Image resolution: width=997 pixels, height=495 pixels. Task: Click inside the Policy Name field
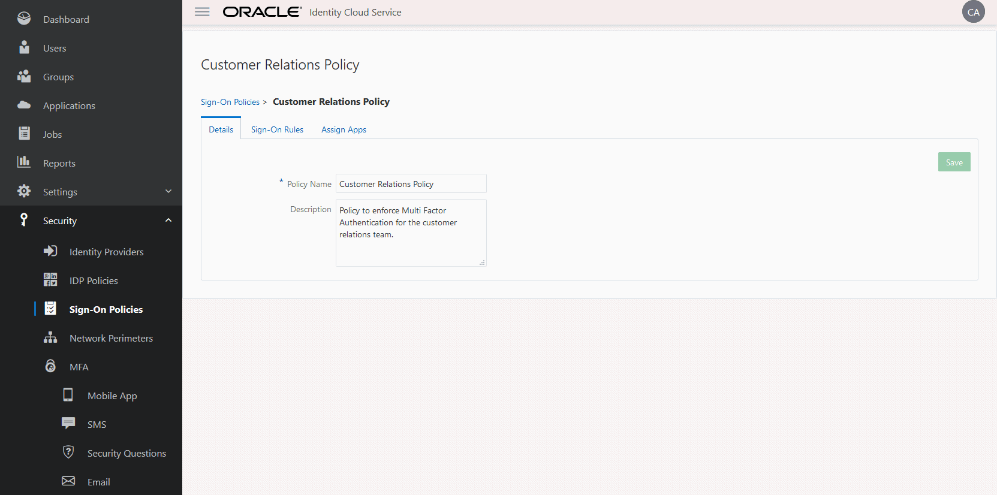pyautogui.click(x=411, y=184)
